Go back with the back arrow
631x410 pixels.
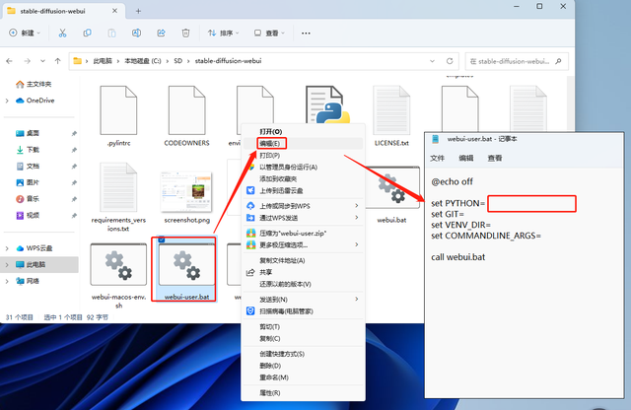(9, 61)
